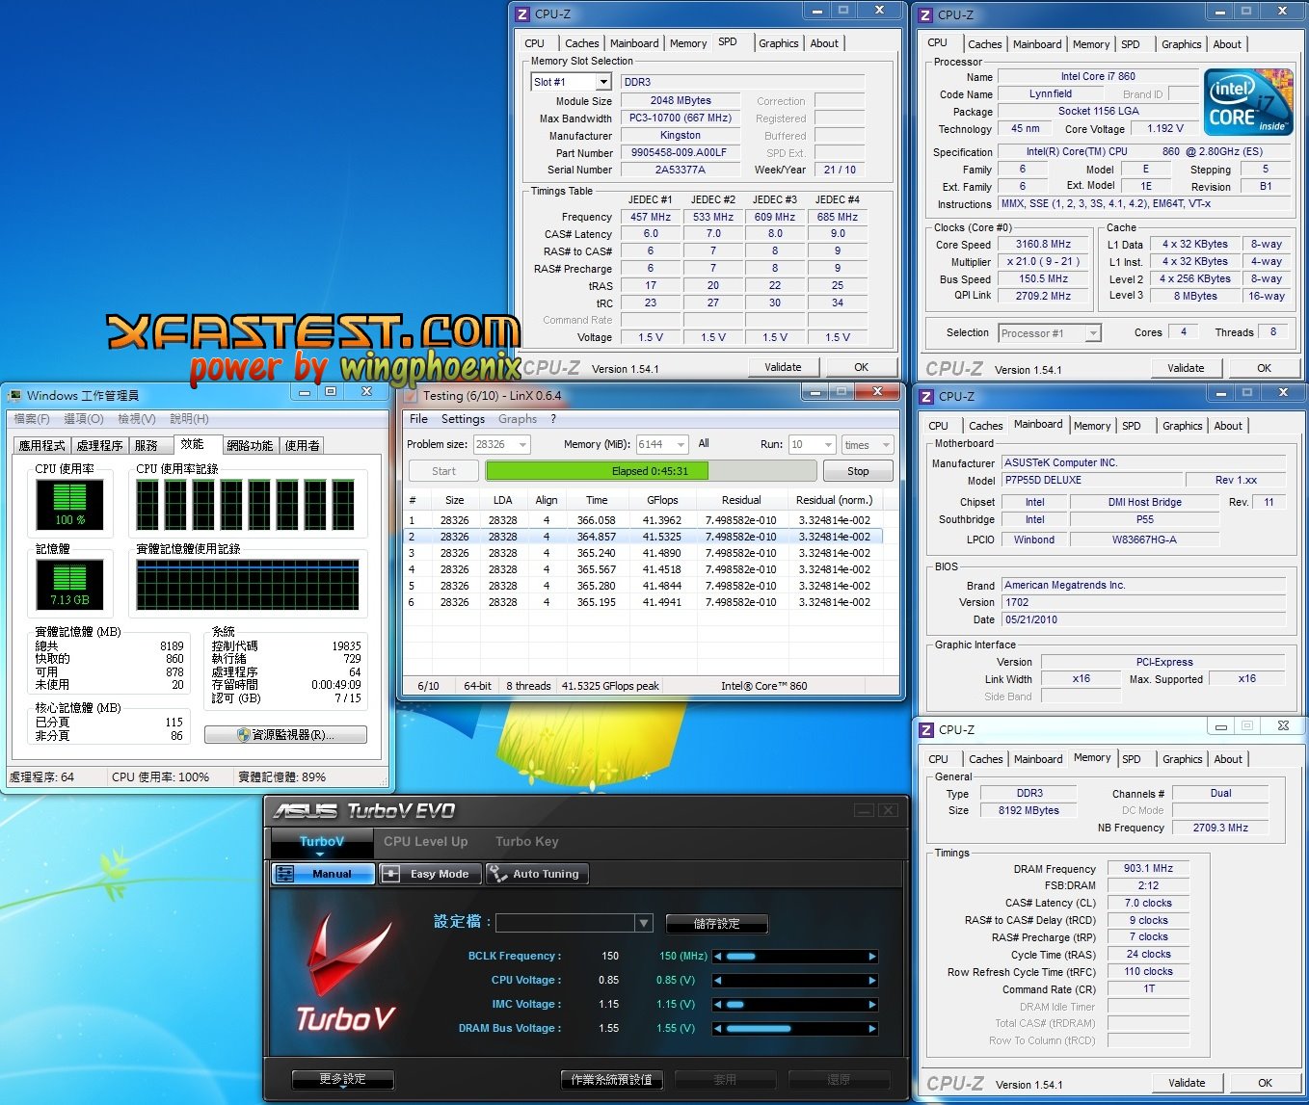Decrease BCLK Frequency with its left arrow
Viewport: 1309px width, 1105px height.
717,957
